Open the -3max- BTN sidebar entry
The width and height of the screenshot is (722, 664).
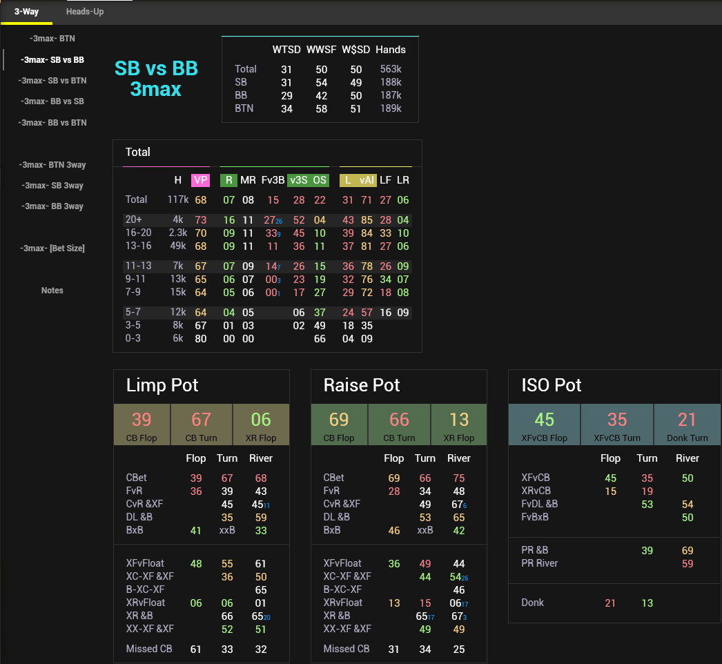tap(52, 39)
